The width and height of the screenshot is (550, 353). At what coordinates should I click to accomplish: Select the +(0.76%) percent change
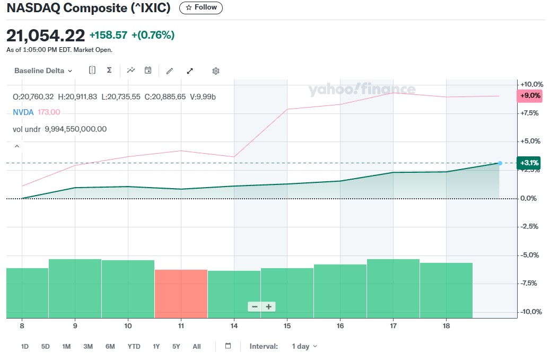(x=153, y=35)
